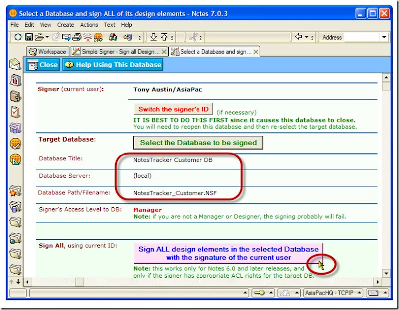Click Sign ALL design elements button

pyautogui.click(x=228, y=253)
